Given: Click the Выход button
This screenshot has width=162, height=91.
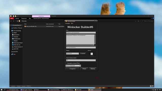Looking at the screenshot, I should [93, 69].
